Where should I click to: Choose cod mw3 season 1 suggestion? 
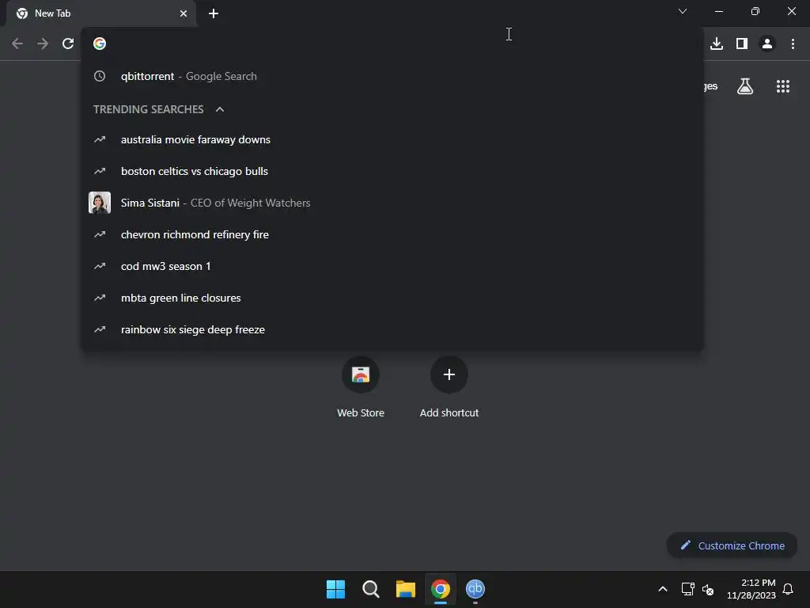[392, 266]
